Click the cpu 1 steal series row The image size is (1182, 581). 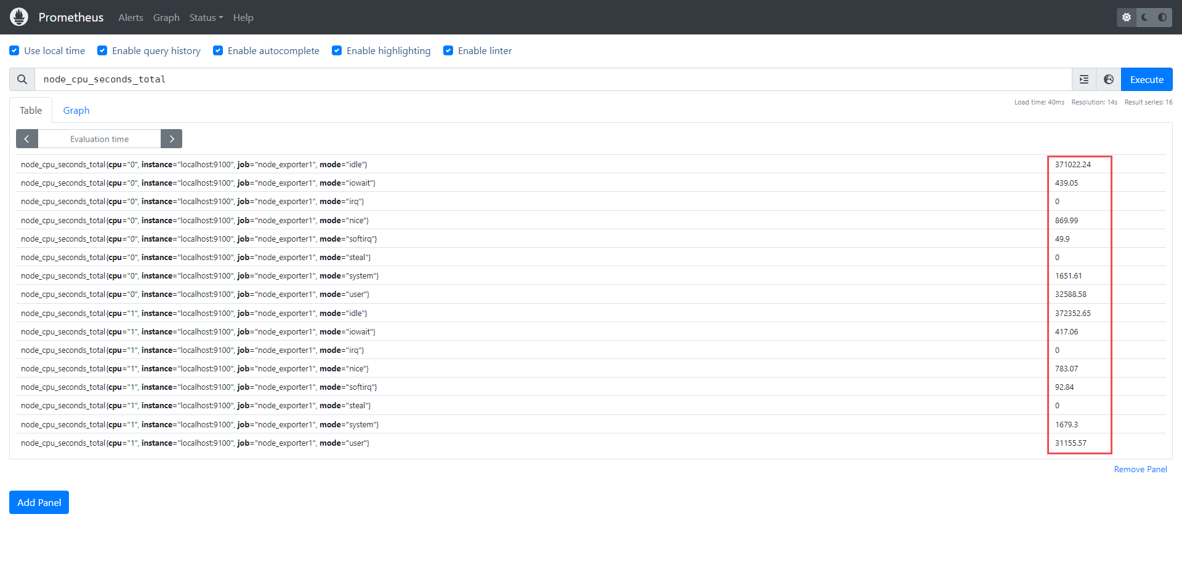pyautogui.click(x=591, y=405)
